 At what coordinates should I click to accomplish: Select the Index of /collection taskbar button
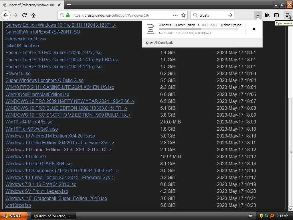point(53,216)
